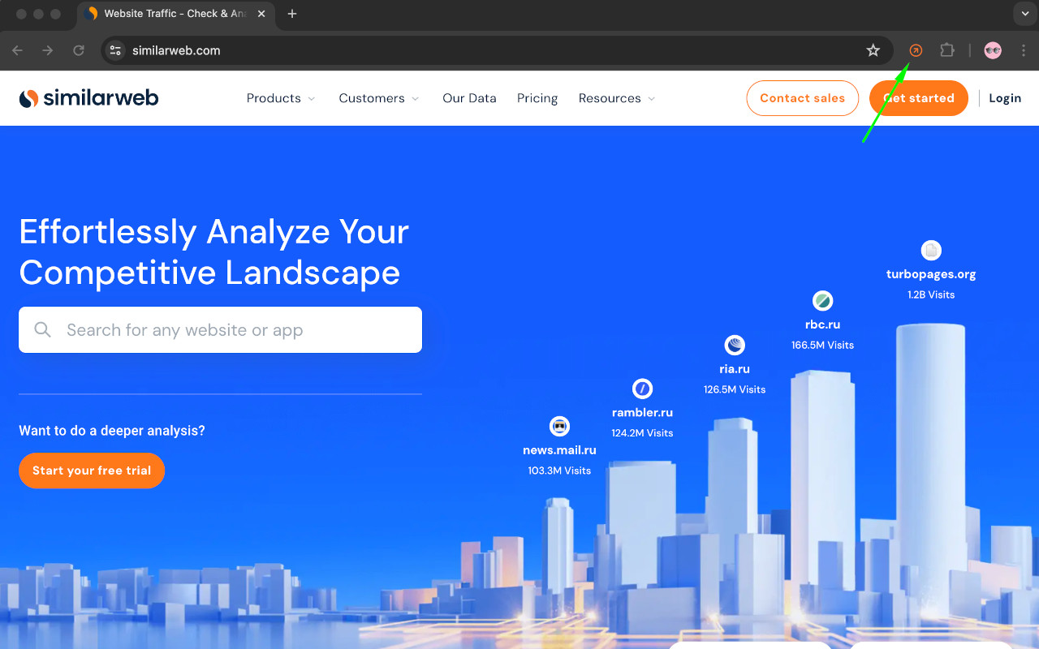Open the Chrome profile avatar
This screenshot has width=1039, height=649.
(993, 50)
